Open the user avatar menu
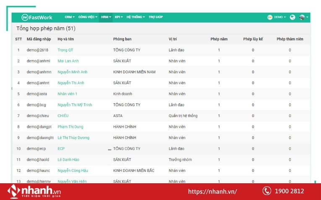 (x=303, y=17)
